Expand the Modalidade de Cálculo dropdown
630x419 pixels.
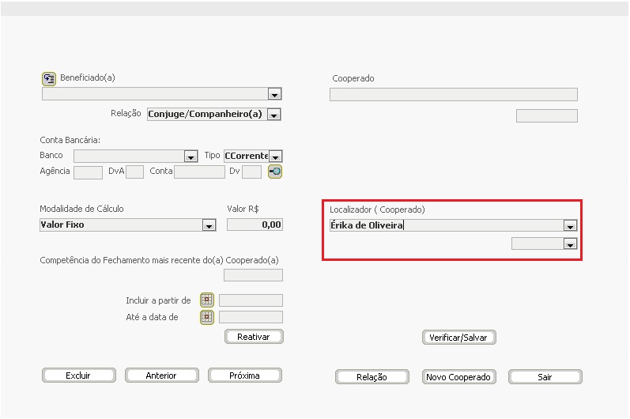click(209, 225)
